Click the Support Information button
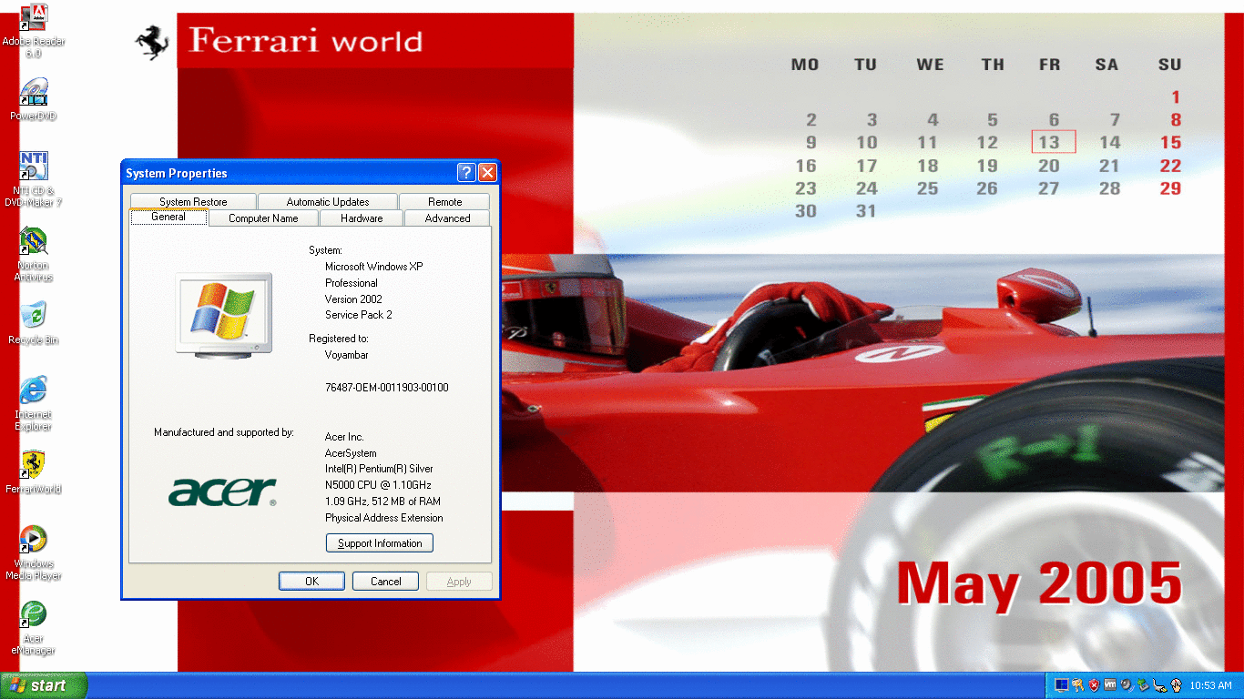 (x=380, y=543)
